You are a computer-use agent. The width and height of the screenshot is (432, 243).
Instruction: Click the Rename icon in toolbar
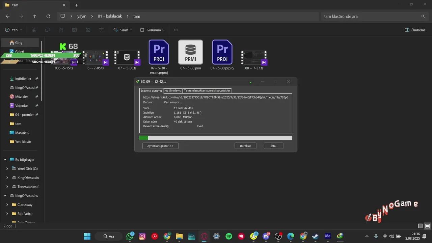coord(74,30)
